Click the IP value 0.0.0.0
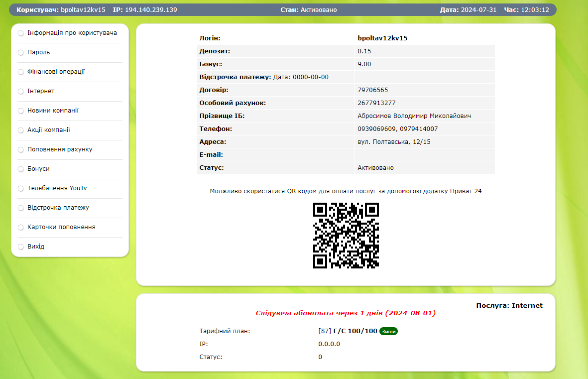This screenshot has height=379, width=588. (x=329, y=344)
